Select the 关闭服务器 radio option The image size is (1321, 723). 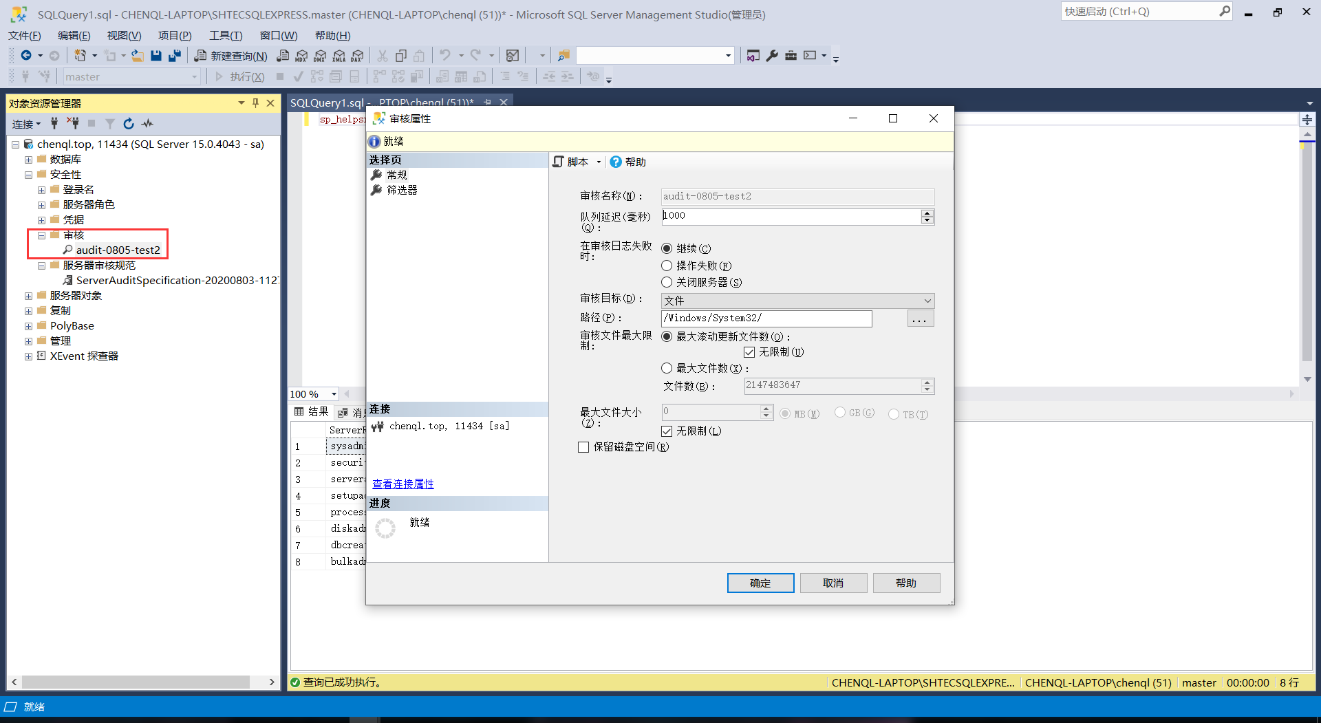(667, 282)
